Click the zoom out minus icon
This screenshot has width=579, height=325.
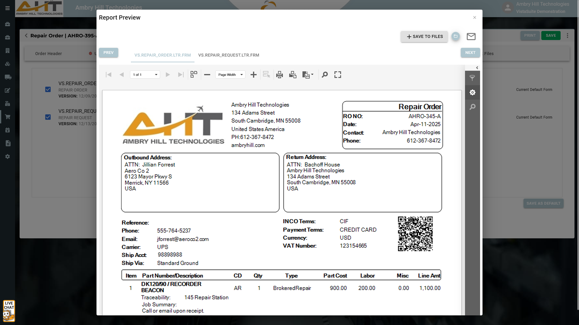(x=207, y=75)
